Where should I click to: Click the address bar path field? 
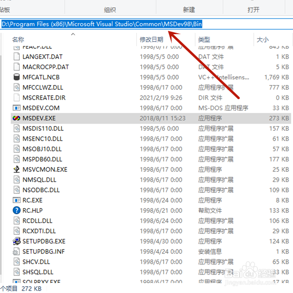tap(146, 24)
